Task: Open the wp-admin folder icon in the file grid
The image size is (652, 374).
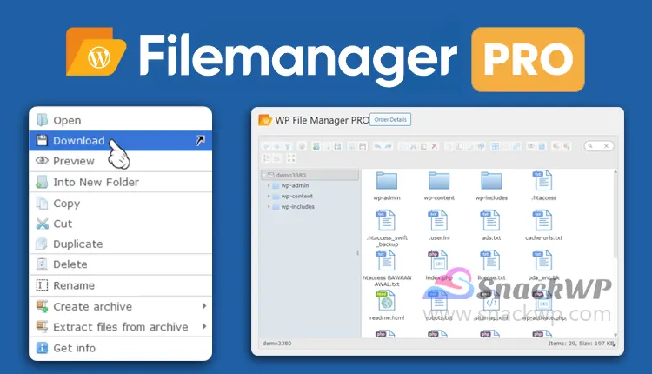Action: point(387,181)
